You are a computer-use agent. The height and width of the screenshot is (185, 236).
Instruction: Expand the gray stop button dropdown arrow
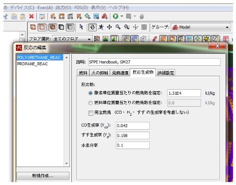coord(135,16)
